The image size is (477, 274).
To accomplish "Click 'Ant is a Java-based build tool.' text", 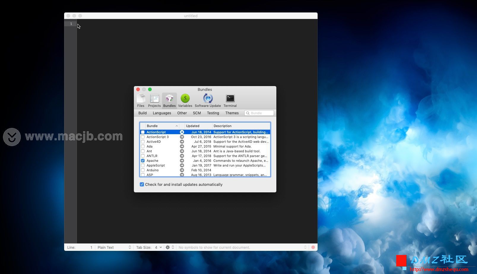I will pos(237,151).
